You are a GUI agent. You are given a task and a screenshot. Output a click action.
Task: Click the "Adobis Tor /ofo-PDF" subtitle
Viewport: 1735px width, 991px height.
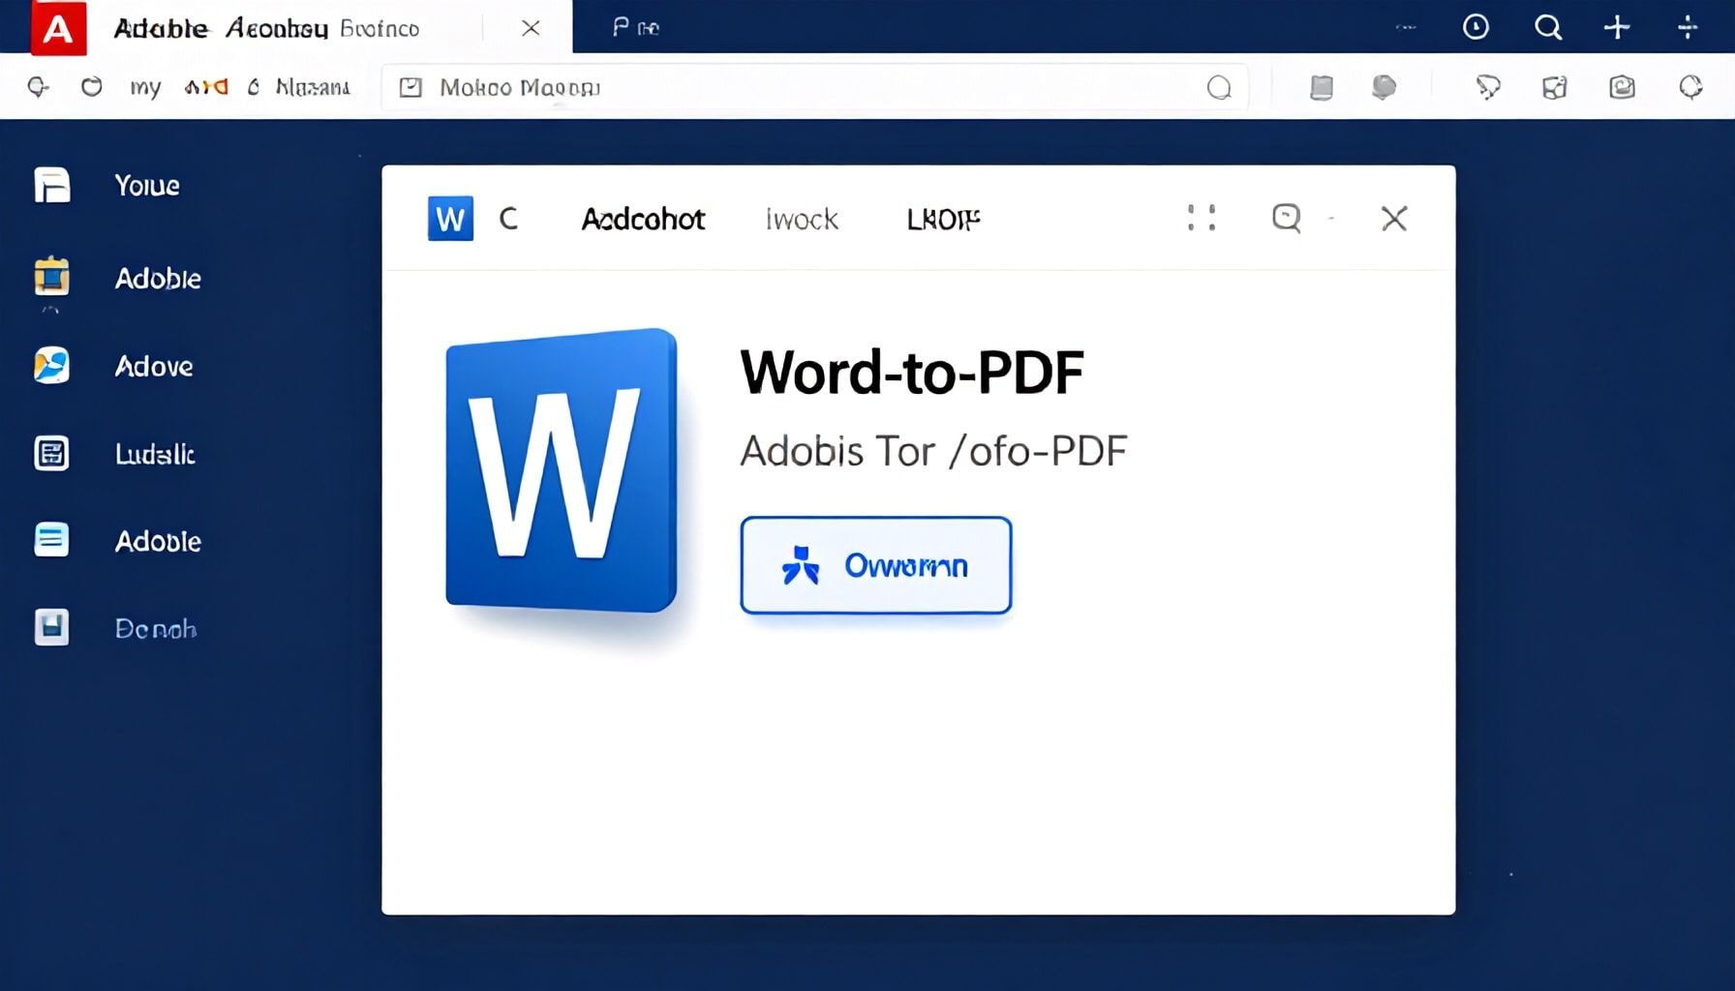933,450
